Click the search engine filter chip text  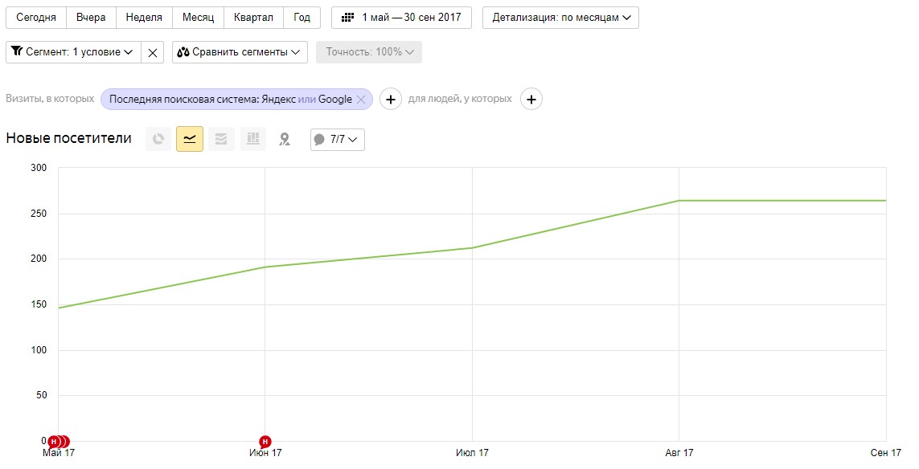(x=231, y=100)
